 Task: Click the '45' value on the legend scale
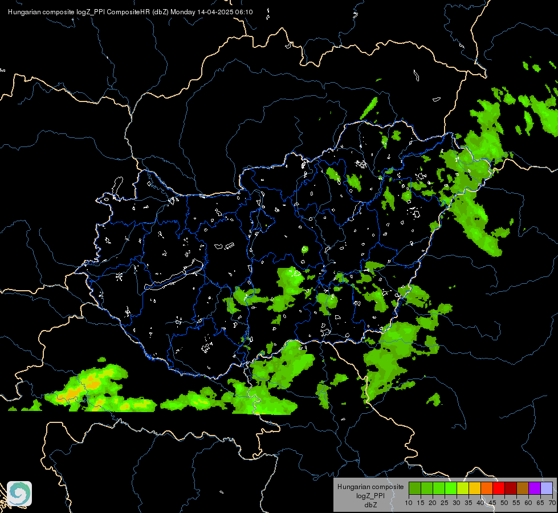click(492, 503)
